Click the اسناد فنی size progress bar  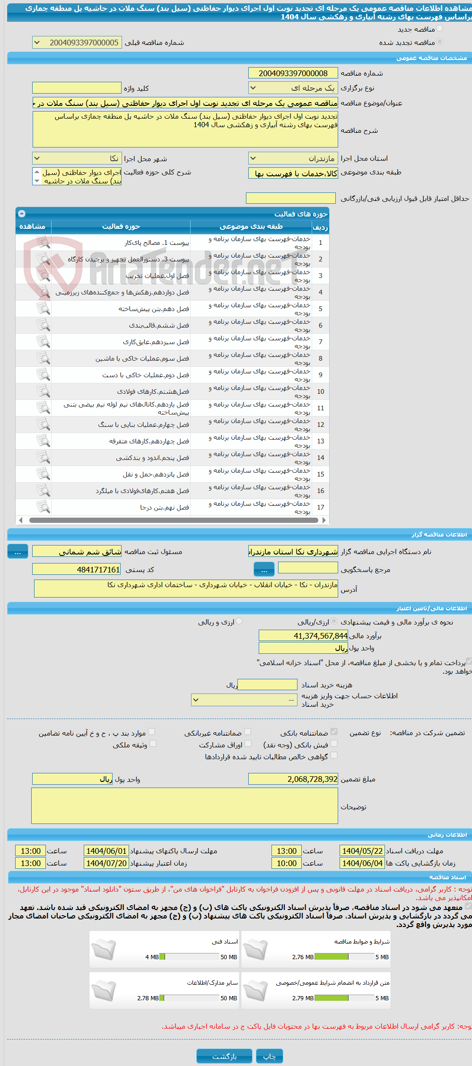pyautogui.click(x=189, y=957)
